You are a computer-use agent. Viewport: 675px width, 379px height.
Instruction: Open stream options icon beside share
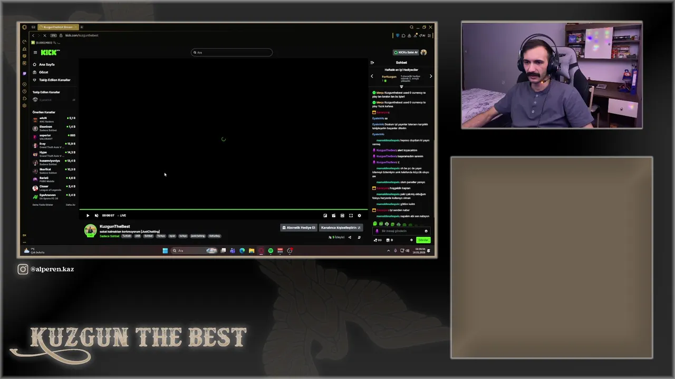(359, 237)
